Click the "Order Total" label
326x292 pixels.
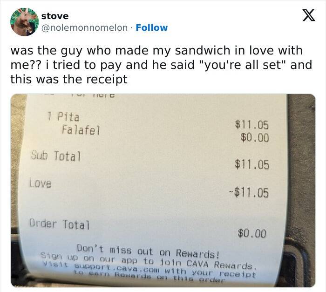[59, 224]
